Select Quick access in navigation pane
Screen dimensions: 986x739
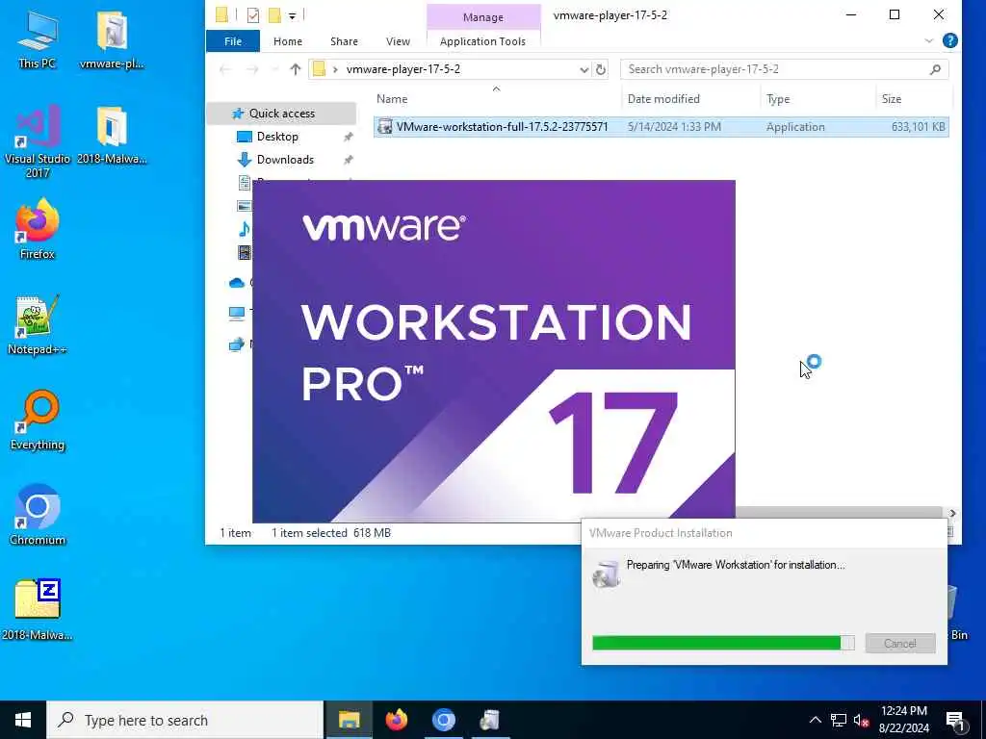(282, 114)
